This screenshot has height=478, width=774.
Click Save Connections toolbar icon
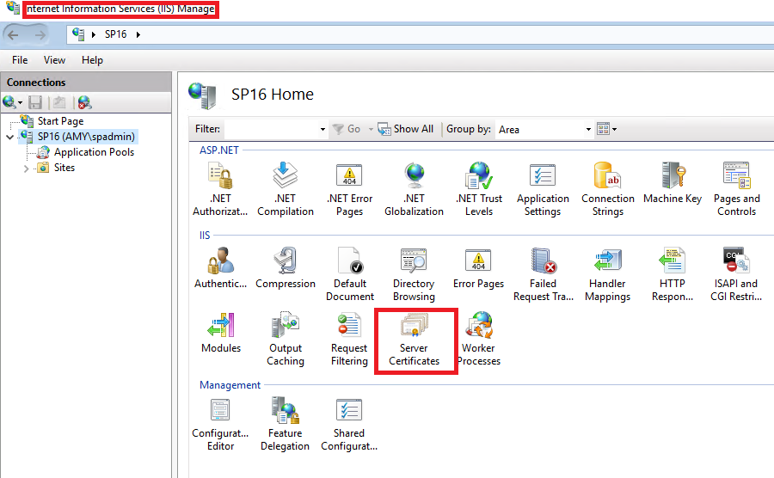pos(35,102)
